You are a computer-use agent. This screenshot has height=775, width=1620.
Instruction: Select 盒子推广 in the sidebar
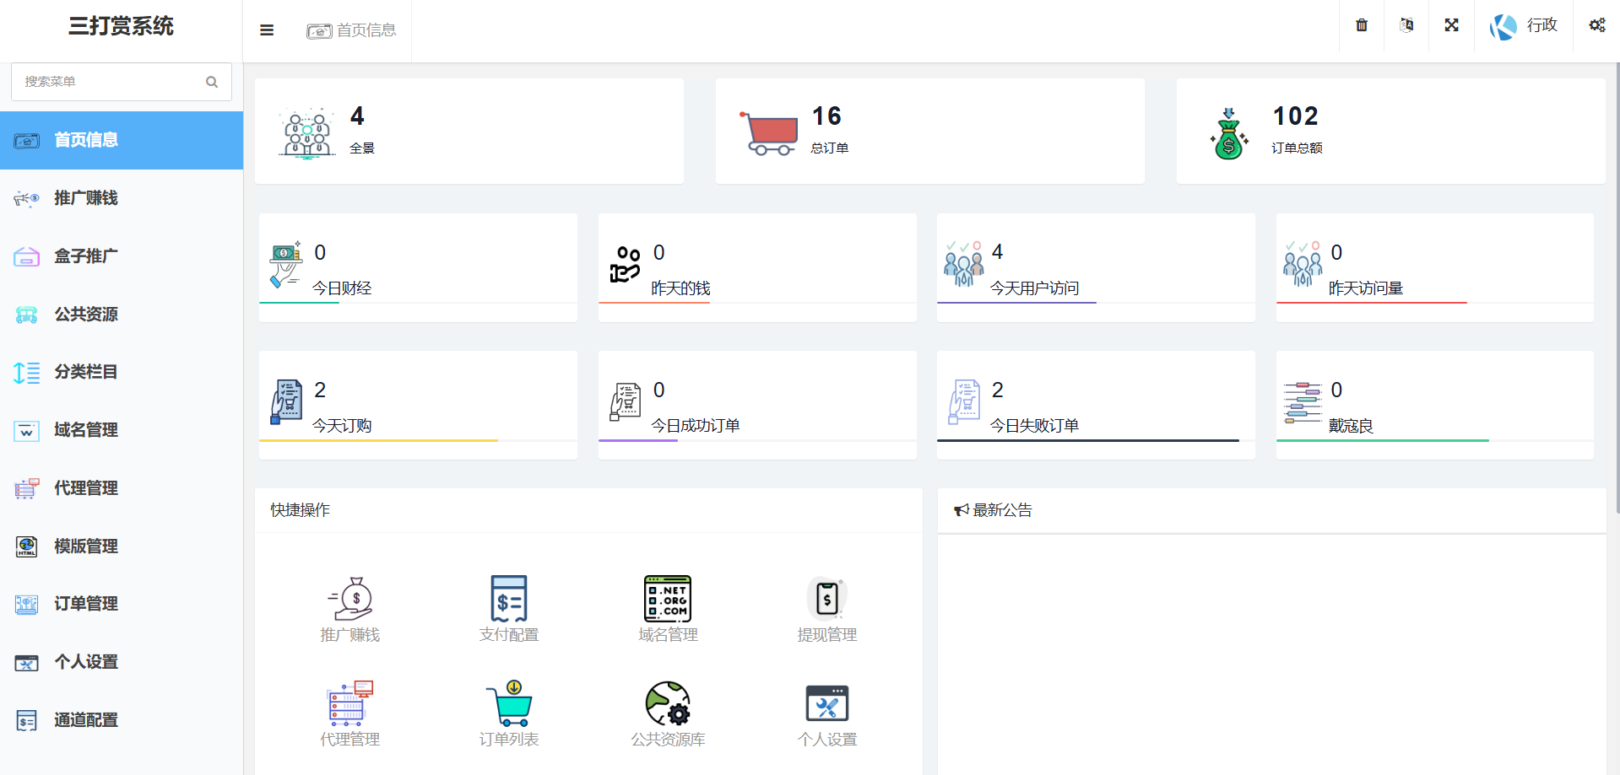(86, 256)
